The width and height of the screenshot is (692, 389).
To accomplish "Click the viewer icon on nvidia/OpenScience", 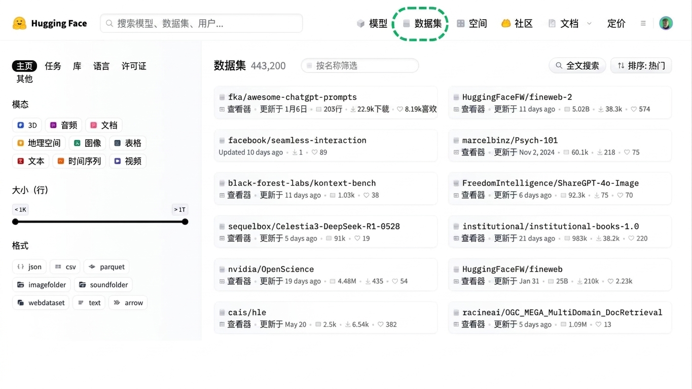I will [222, 281].
